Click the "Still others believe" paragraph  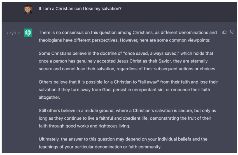127,118
